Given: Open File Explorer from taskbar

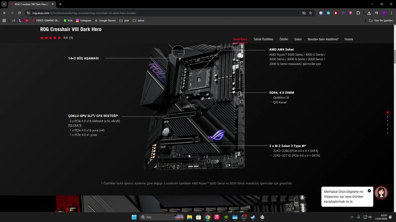Looking at the screenshot, I should click(x=189, y=217).
